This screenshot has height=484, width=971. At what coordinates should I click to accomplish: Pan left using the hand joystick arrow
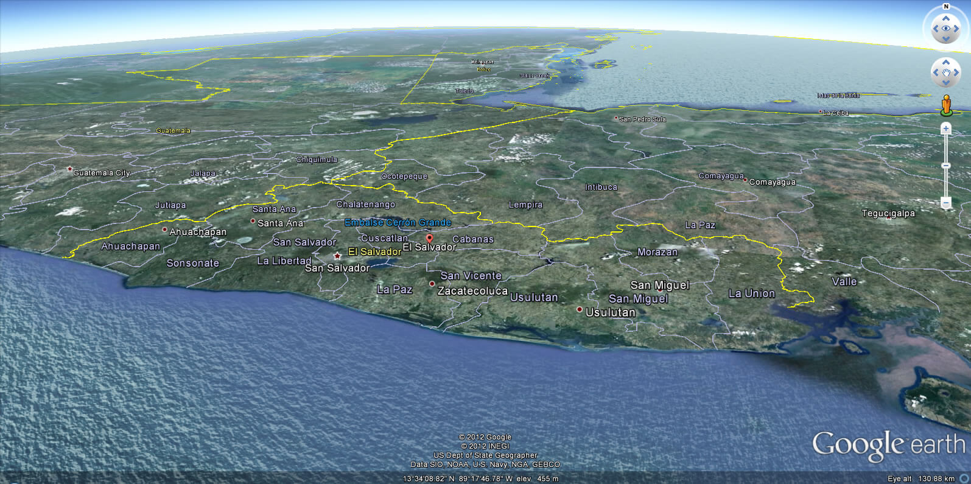pyautogui.click(x=936, y=72)
